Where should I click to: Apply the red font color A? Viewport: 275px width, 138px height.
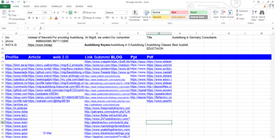[x=56, y=18]
